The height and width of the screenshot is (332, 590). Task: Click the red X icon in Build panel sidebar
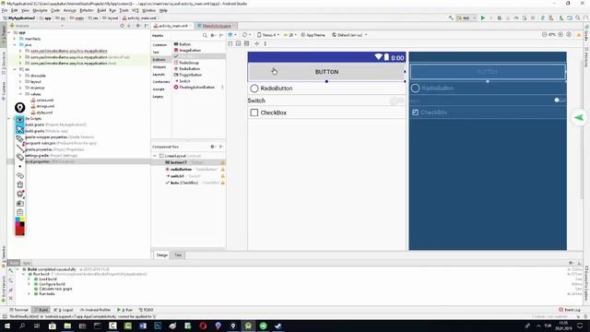pos(10,298)
